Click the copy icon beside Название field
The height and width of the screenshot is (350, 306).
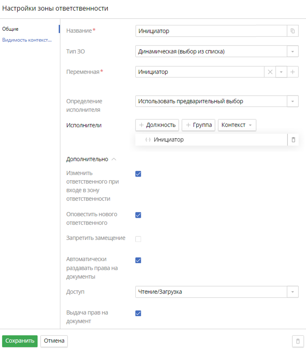(293, 31)
